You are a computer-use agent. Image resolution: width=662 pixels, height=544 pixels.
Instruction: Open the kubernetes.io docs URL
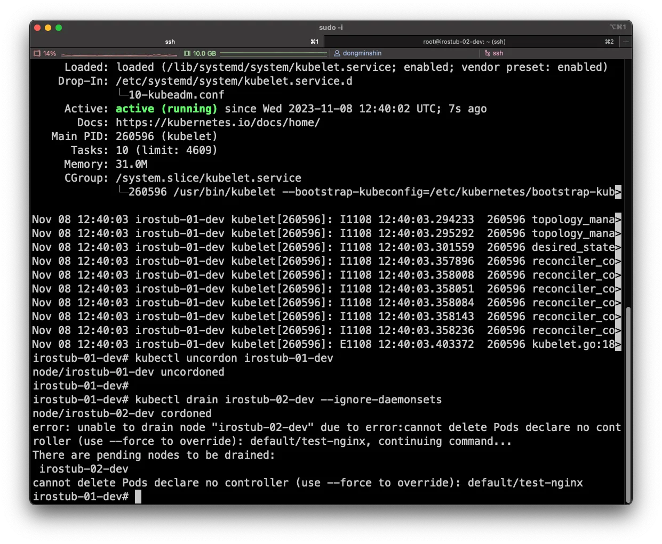click(x=218, y=123)
